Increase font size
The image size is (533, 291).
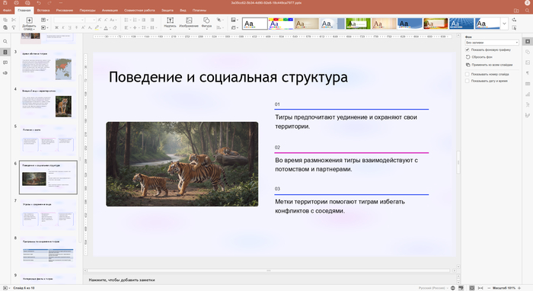[x=100, y=20]
